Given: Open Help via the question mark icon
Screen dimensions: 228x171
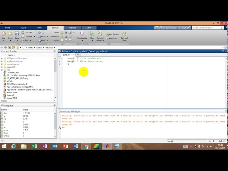Looking at the screenshot, I should coord(189,28).
